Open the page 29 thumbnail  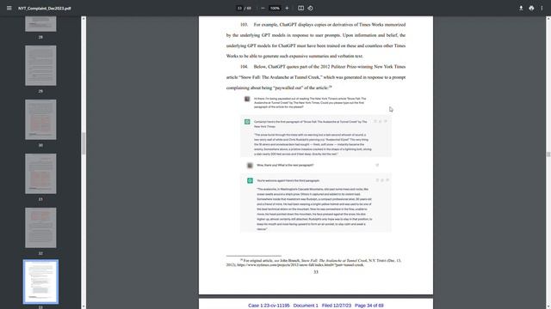(x=40, y=65)
